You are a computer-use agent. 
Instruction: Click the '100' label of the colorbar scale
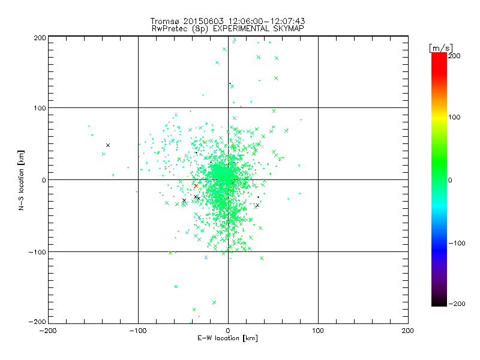pyautogui.click(x=454, y=117)
